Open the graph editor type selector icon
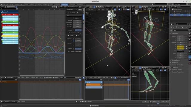The image size is (191, 107). tap(2, 7)
